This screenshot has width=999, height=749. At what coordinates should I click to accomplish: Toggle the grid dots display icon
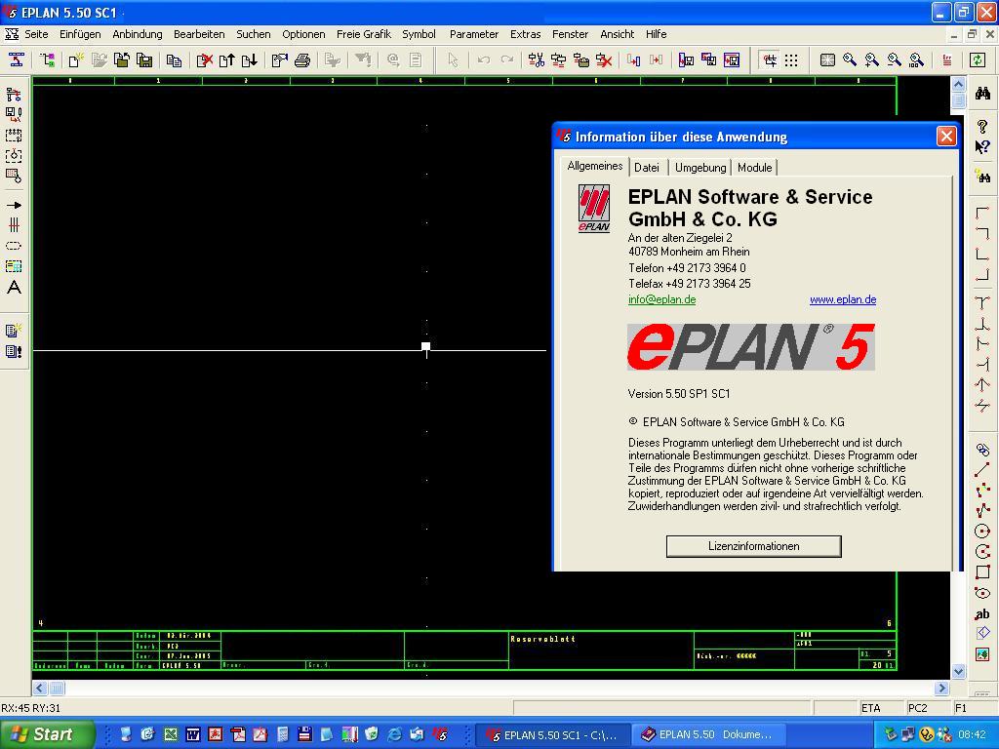pos(791,60)
